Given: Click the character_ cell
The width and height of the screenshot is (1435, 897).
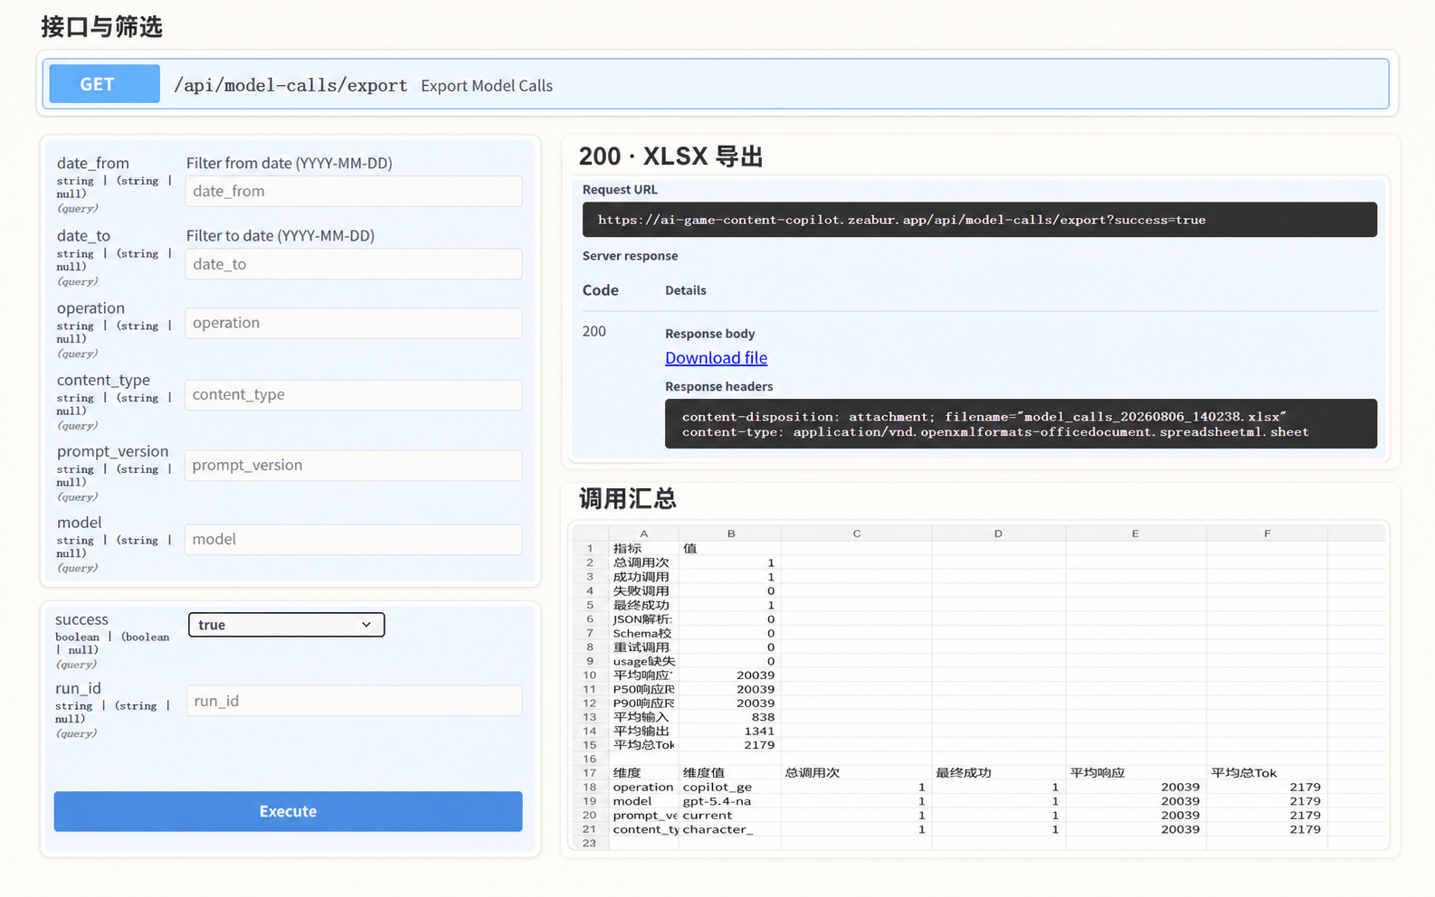Looking at the screenshot, I should point(730,829).
